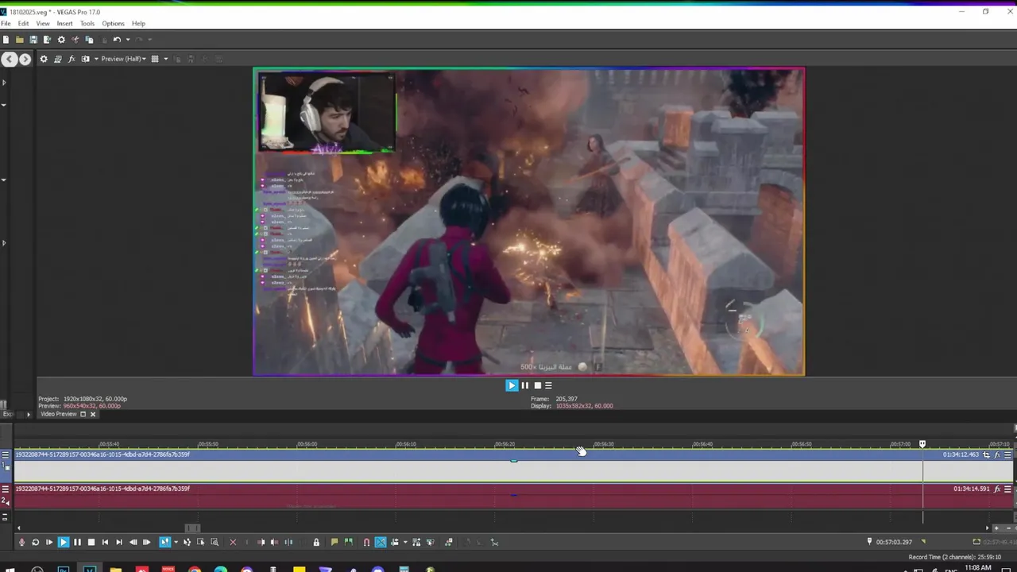Open project properties gear in main toolbar
The width and height of the screenshot is (1017, 572).
61,40
